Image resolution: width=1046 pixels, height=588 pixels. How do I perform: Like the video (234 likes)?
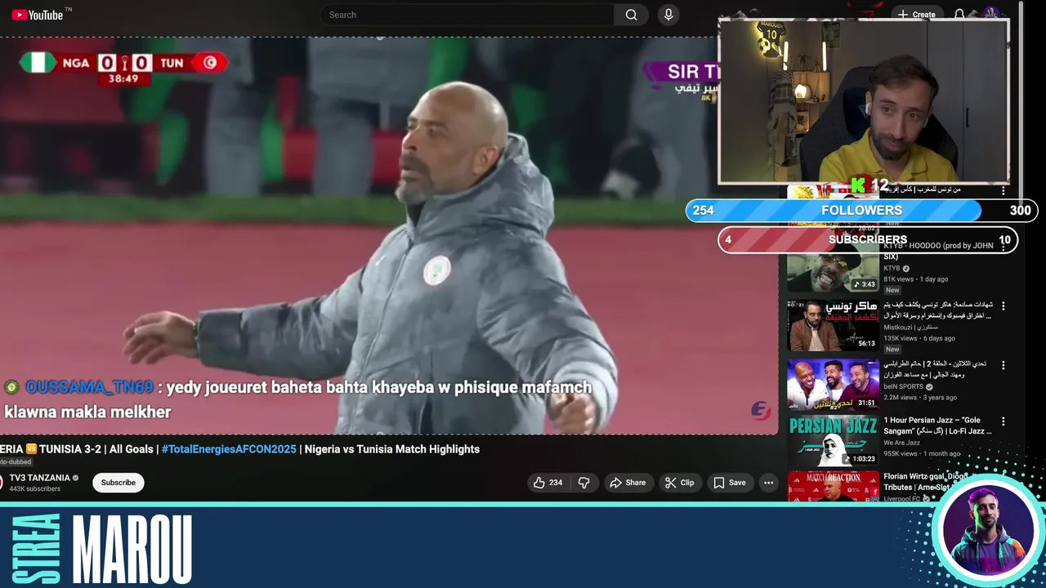pos(548,483)
